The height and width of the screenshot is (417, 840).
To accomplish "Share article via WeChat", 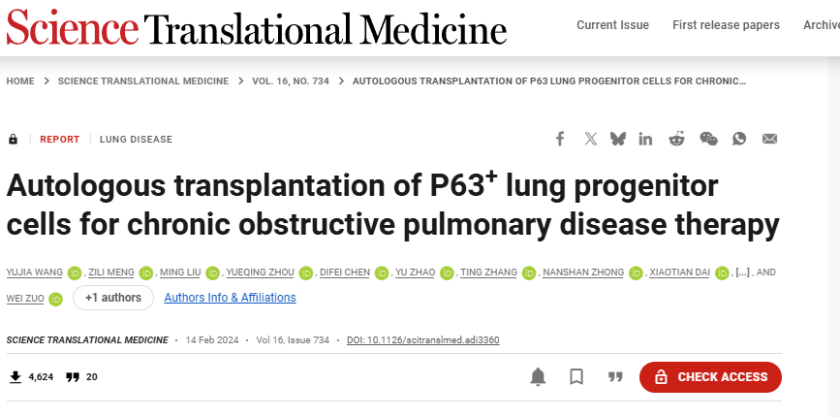I will point(708,139).
